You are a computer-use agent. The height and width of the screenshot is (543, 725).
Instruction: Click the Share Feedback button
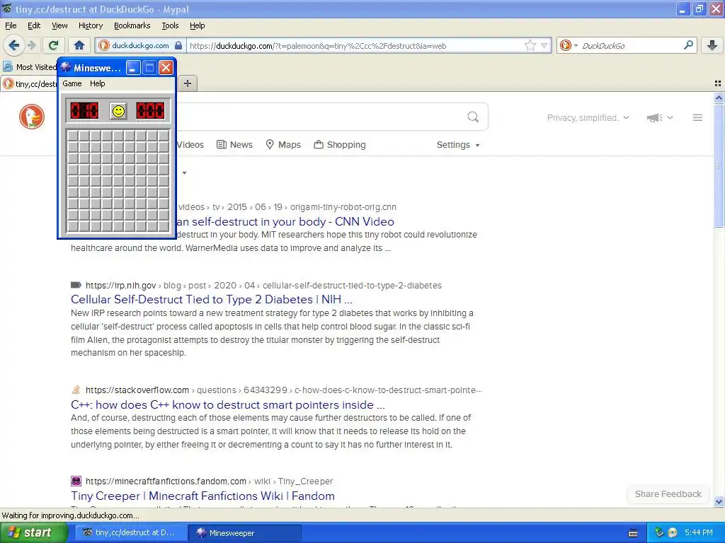tap(668, 494)
